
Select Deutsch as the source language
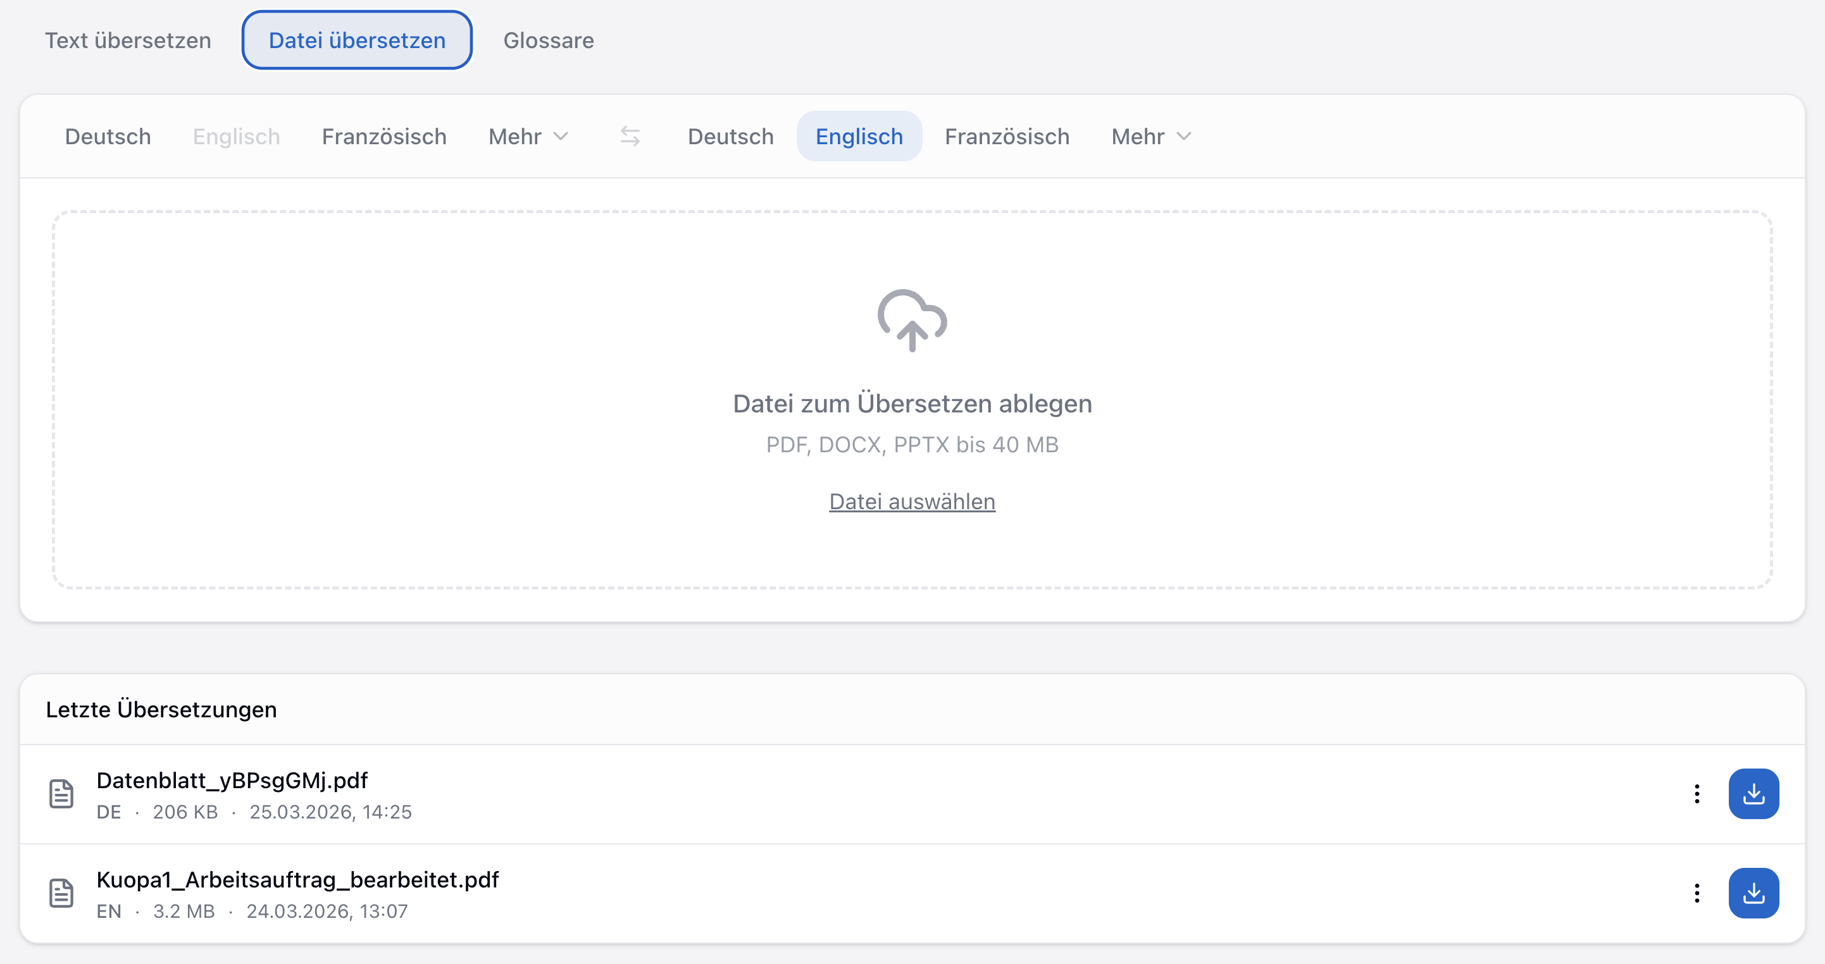[x=107, y=136]
